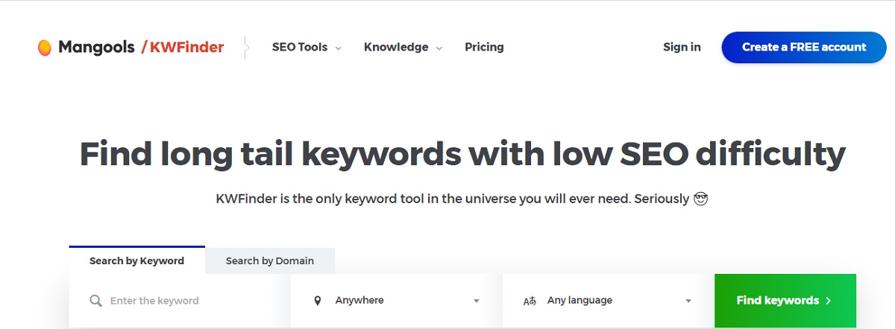This screenshot has height=329, width=895.
Task: Click the language translation icon
Action: (530, 301)
